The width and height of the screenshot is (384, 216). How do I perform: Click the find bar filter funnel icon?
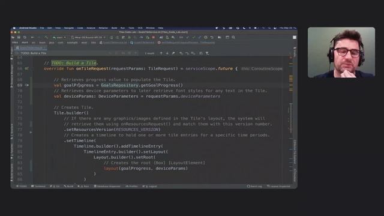207,53
